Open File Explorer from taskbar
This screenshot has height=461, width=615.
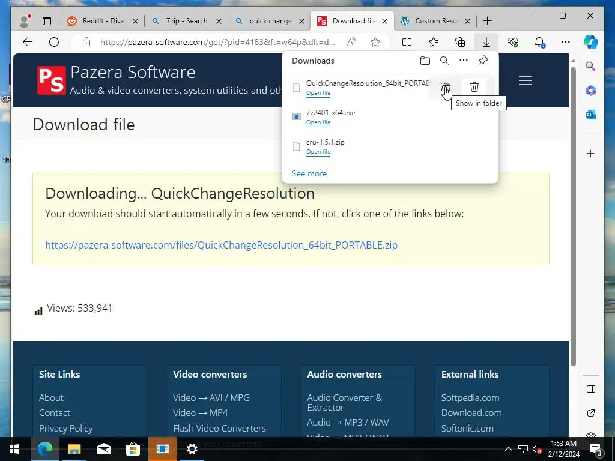click(x=74, y=449)
